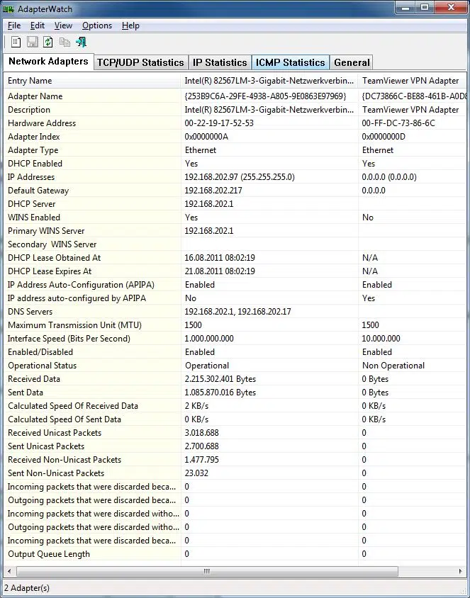The height and width of the screenshot is (598, 470).
Task: Switch to the General tab
Action: coord(352,62)
